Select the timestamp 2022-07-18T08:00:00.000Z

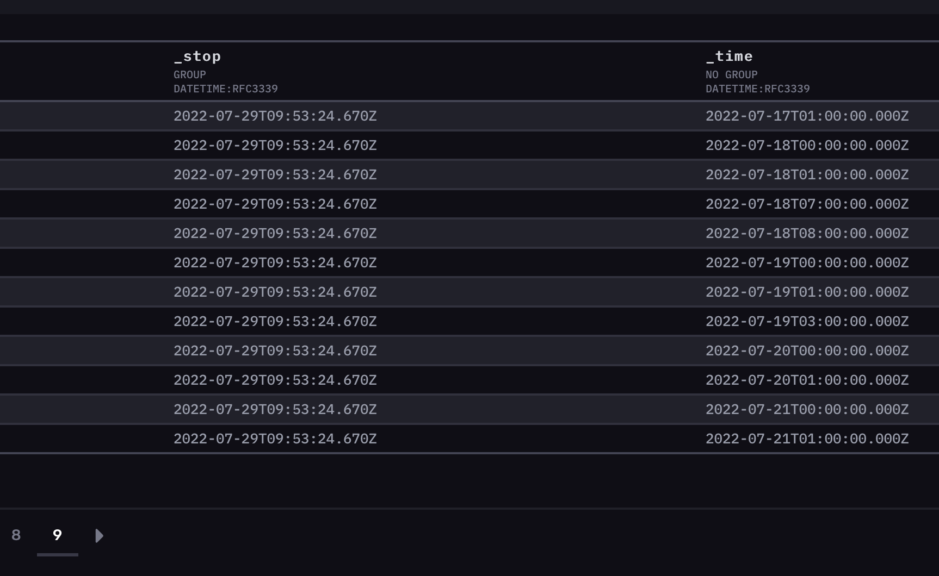[807, 234]
